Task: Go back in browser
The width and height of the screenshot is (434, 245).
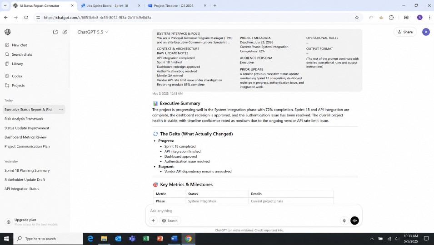Action: (6, 17)
